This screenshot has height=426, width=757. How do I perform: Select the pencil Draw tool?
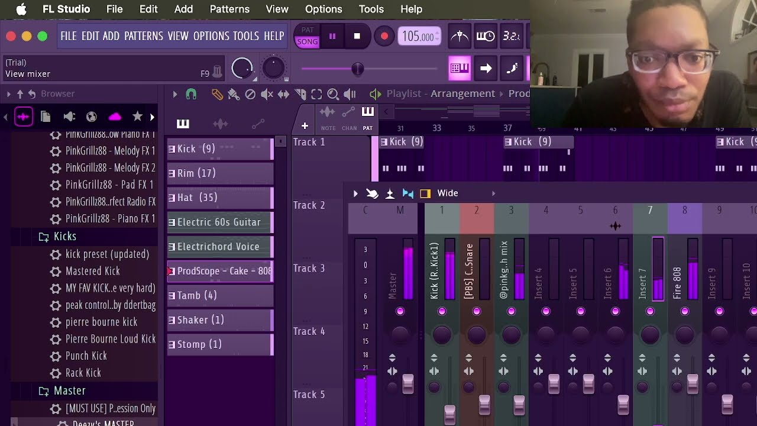217,94
